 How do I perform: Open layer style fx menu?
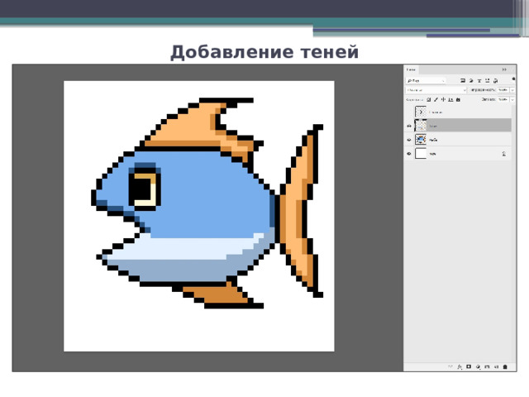click(x=460, y=367)
